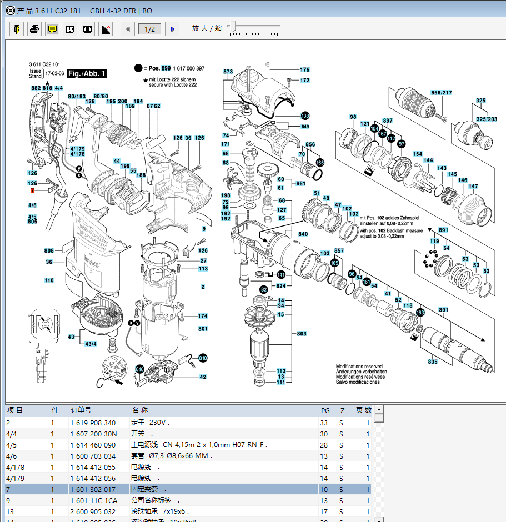This screenshot has width=506, height=522.
Task: Click position label 43/4 in diagram
Action: coord(91,344)
